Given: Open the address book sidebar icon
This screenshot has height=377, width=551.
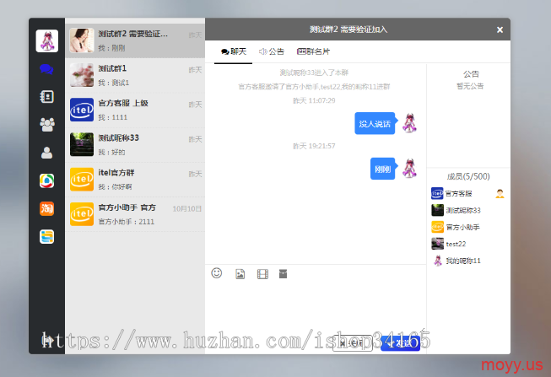Looking at the screenshot, I should pyautogui.click(x=46, y=97).
